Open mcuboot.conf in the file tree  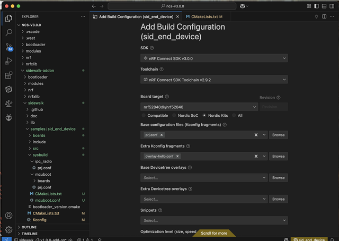(48, 200)
